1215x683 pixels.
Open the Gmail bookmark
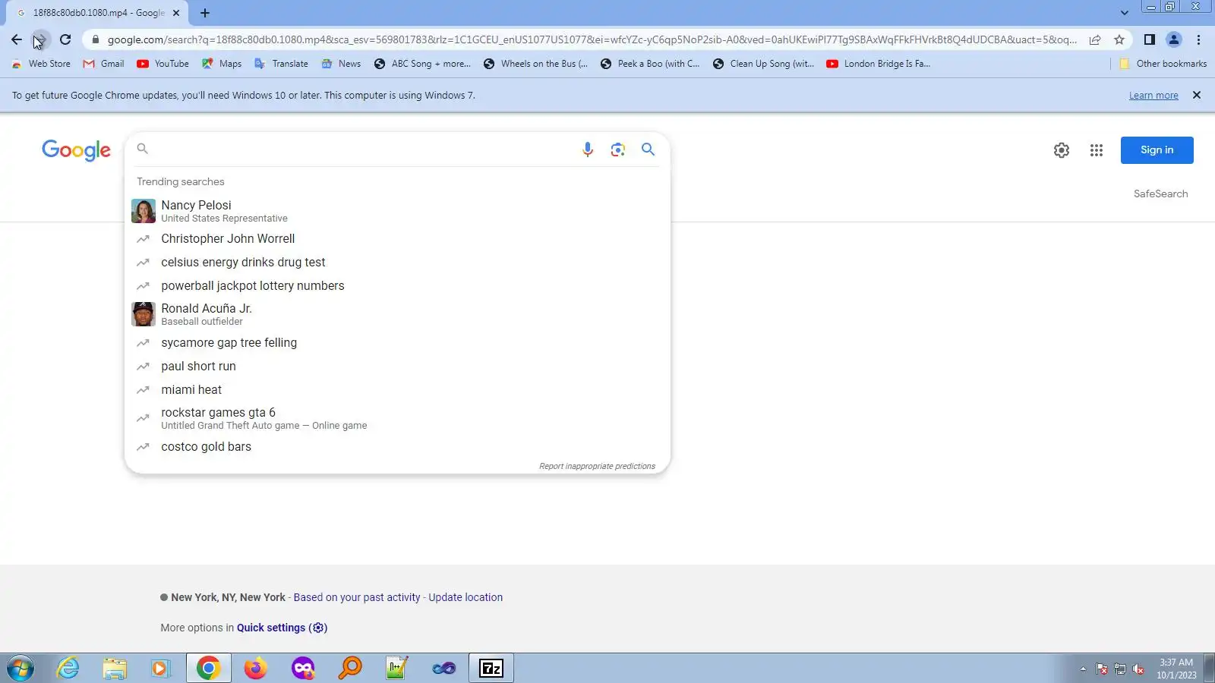[x=104, y=64]
